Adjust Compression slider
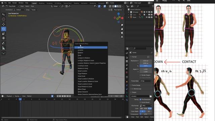 145,114
